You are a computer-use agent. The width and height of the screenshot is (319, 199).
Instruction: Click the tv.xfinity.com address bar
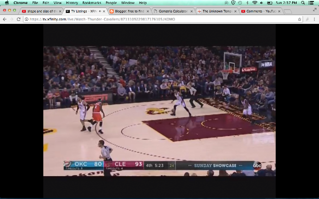pos(163,19)
